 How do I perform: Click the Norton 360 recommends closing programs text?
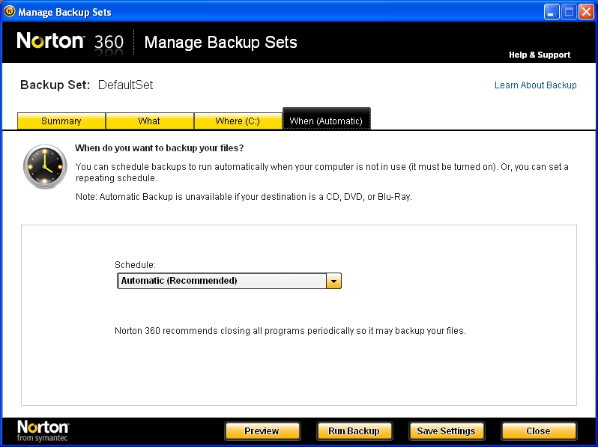tap(290, 331)
